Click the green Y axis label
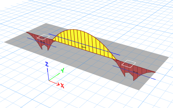 coord(62,70)
